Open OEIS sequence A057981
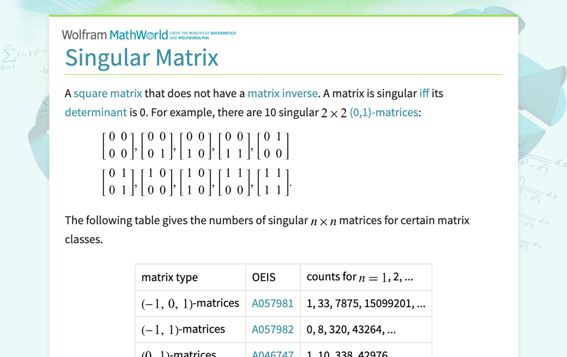This screenshot has width=567, height=357. 273,303
